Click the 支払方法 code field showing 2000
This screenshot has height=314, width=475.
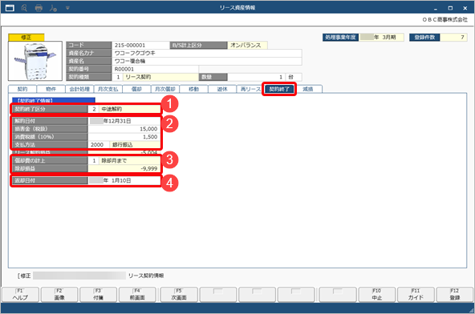coord(99,145)
